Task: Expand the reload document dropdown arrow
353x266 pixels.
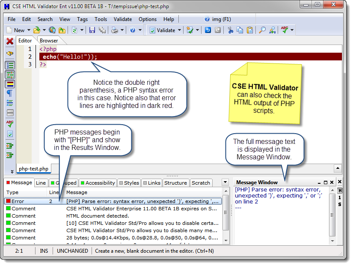Action: point(82,30)
